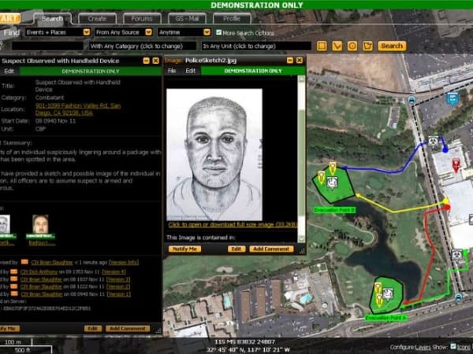Open the Layers configuration link

point(423,346)
